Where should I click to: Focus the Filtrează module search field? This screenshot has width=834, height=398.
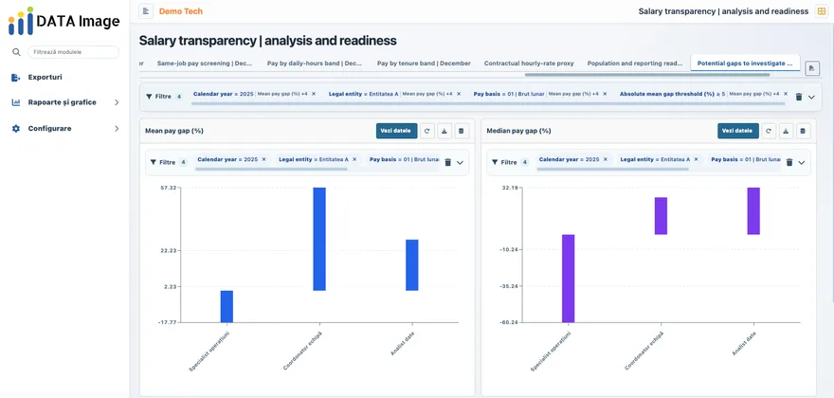[73, 52]
